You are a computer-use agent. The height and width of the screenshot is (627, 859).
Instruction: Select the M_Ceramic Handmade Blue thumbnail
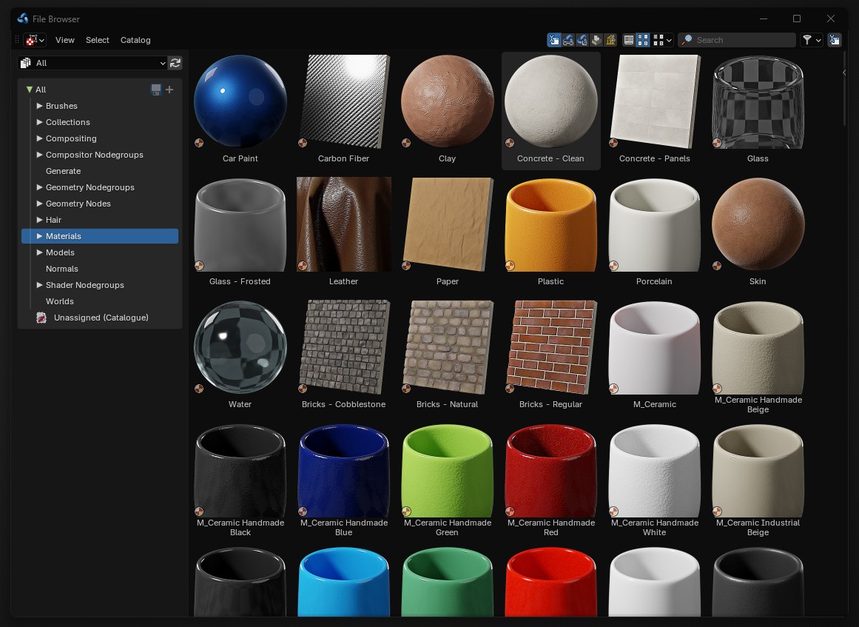(x=343, y=470)
